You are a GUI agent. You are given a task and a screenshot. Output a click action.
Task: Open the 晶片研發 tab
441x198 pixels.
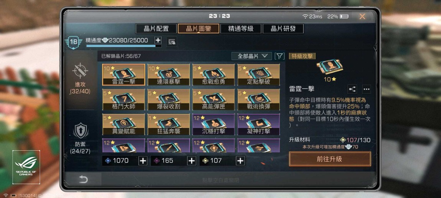[283, 29]
